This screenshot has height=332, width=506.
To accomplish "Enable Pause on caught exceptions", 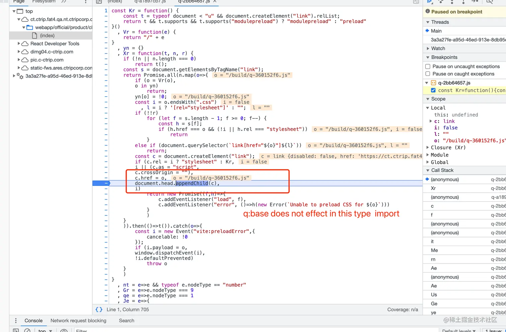I will [x=428, y=74].
